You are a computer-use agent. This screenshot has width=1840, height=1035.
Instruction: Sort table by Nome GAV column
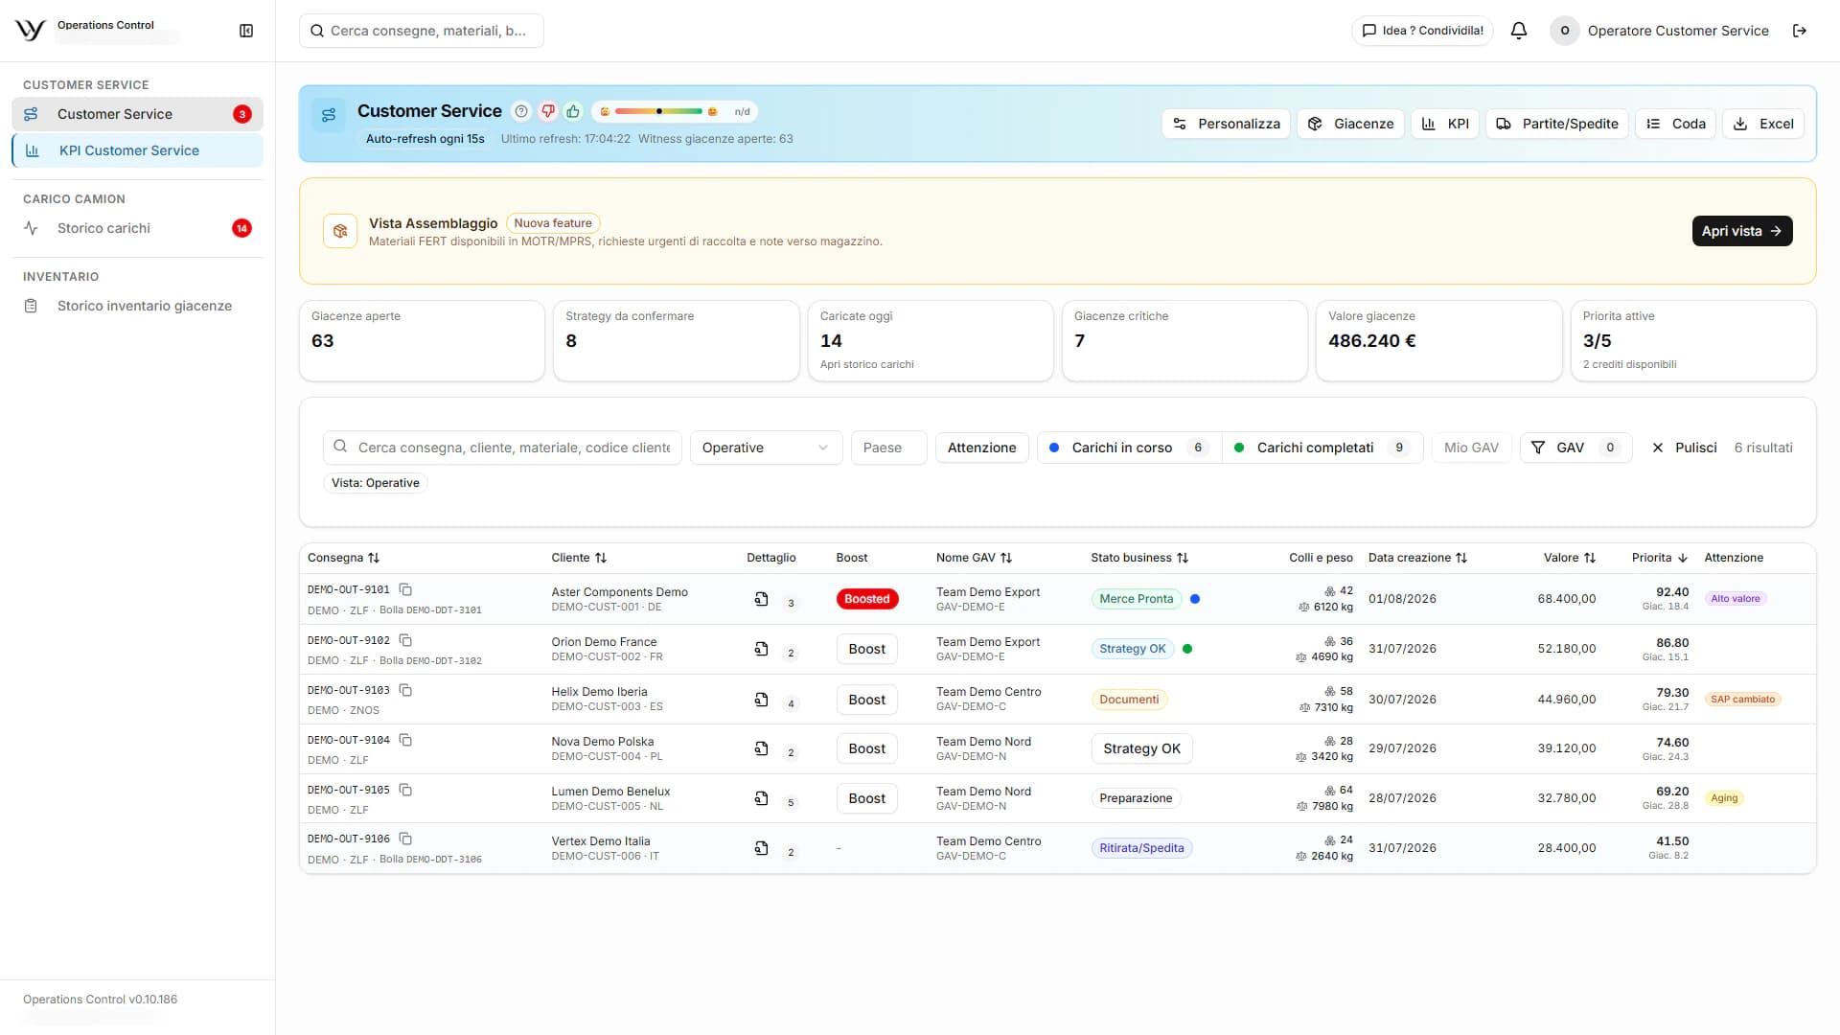(x=974, y=558)
